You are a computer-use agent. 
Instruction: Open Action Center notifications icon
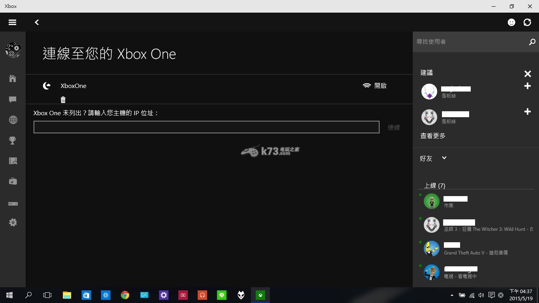(x=491, y=295)
